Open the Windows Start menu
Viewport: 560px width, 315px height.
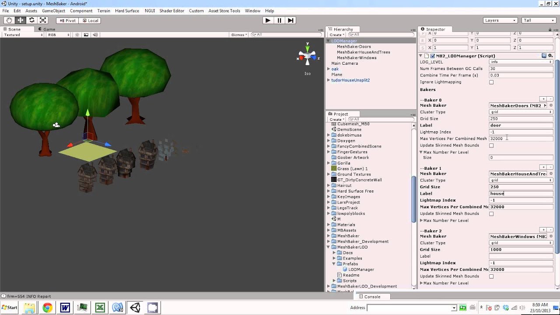tap(10, 308)
